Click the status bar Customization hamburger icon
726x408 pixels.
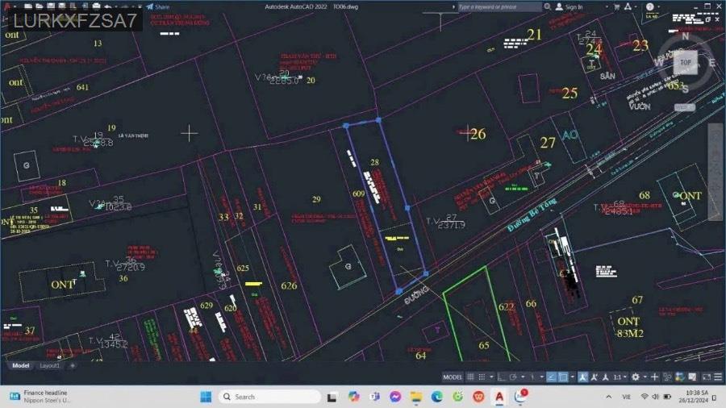coord(718,377)
